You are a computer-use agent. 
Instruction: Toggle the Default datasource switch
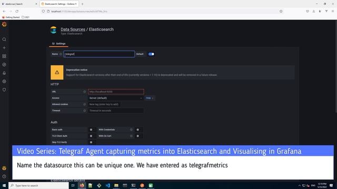(151, 54)
